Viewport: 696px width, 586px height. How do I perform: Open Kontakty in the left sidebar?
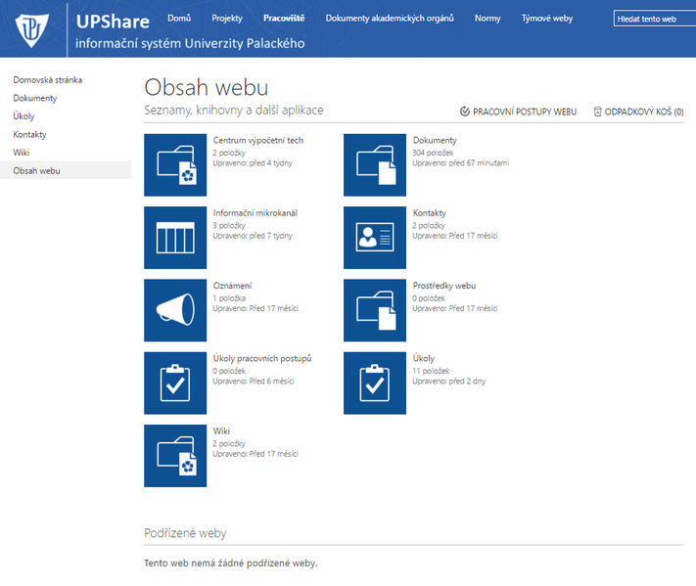[x=29, y=134]
